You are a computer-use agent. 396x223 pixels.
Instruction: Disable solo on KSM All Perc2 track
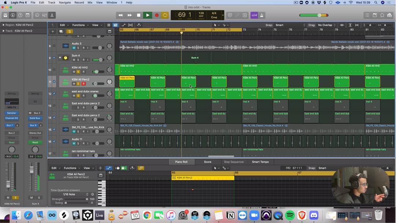click(x=78, y=84)
